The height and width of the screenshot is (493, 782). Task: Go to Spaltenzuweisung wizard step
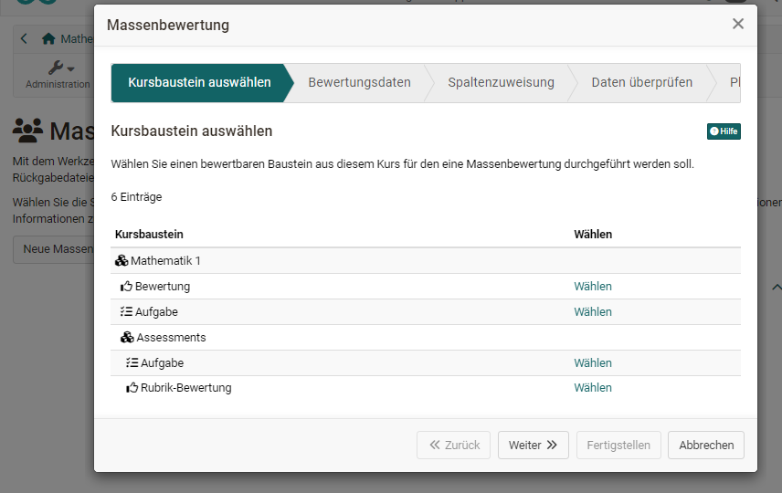pos(501,83)
